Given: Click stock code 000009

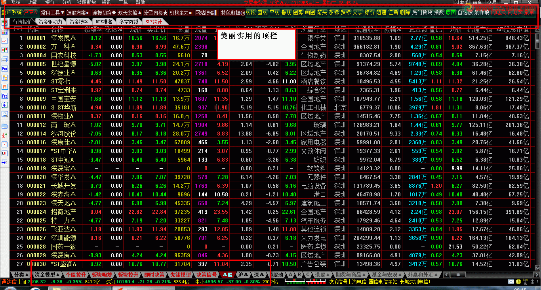Looking at the screenshot, I should 36,99.
